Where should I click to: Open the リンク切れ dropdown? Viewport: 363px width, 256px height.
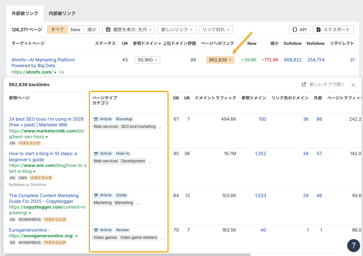[x=216, y=29]
